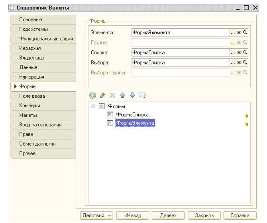The image size is (267, 223).
Task: Click the green add form icon
Action: pyautogui.click(x=93, y=96)
